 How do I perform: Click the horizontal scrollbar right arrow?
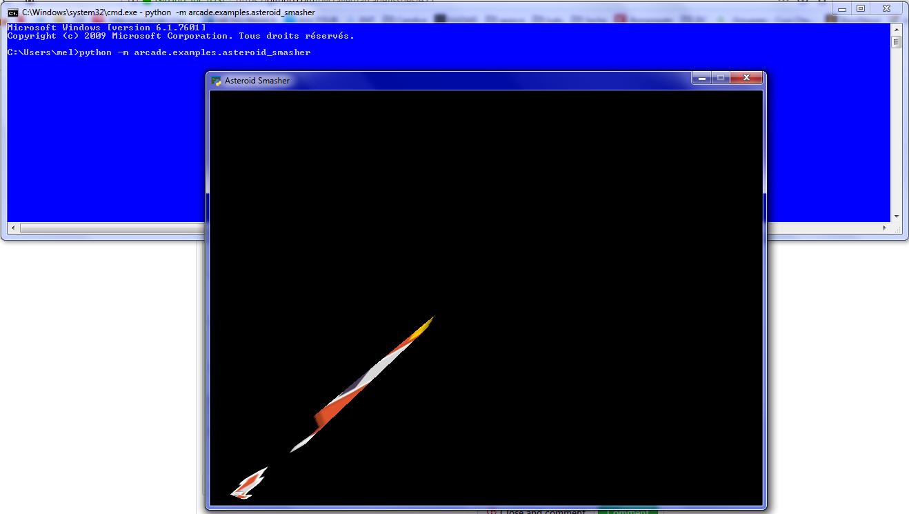pyautogui.click(x=886, y=227)
